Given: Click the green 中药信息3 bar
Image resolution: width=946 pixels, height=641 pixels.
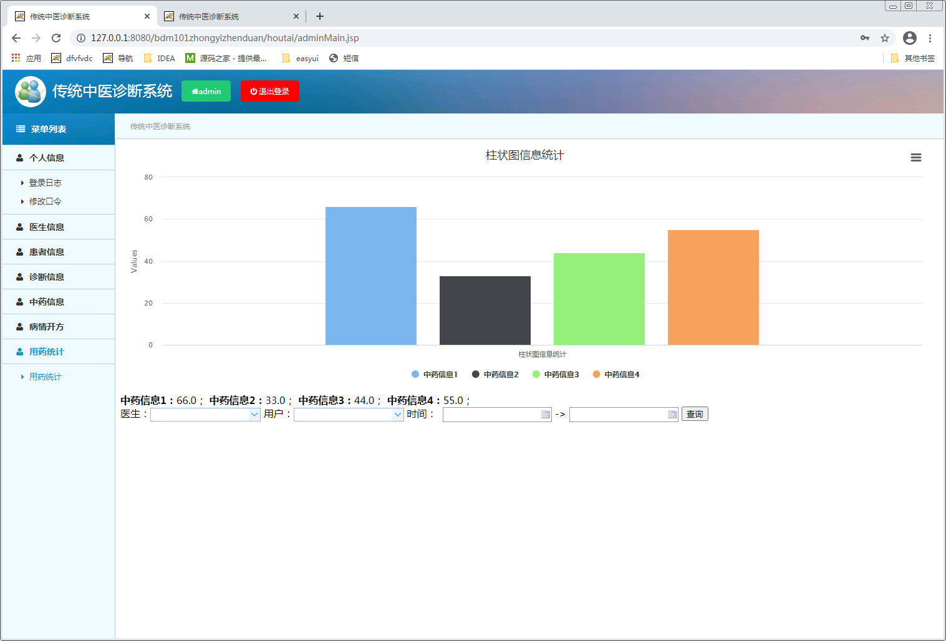Looking at the screenshot, I should point(599,299).
